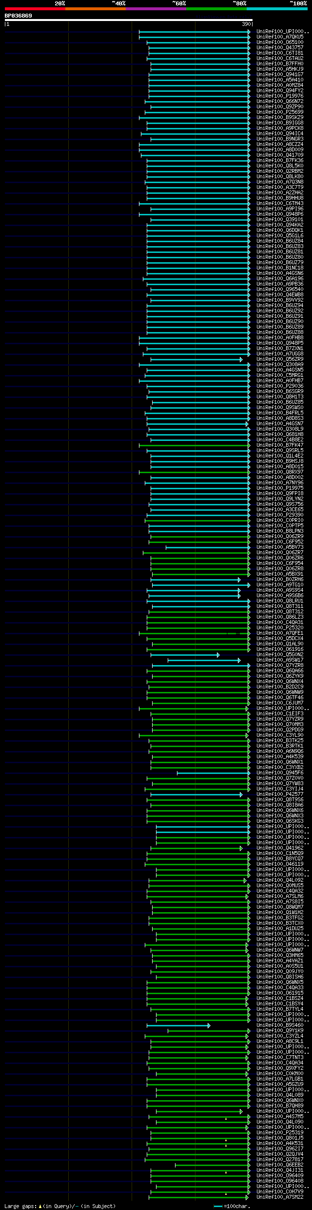
Task: Select the UniRef100_B9IGG8 entry
Action: click(280, 123)
